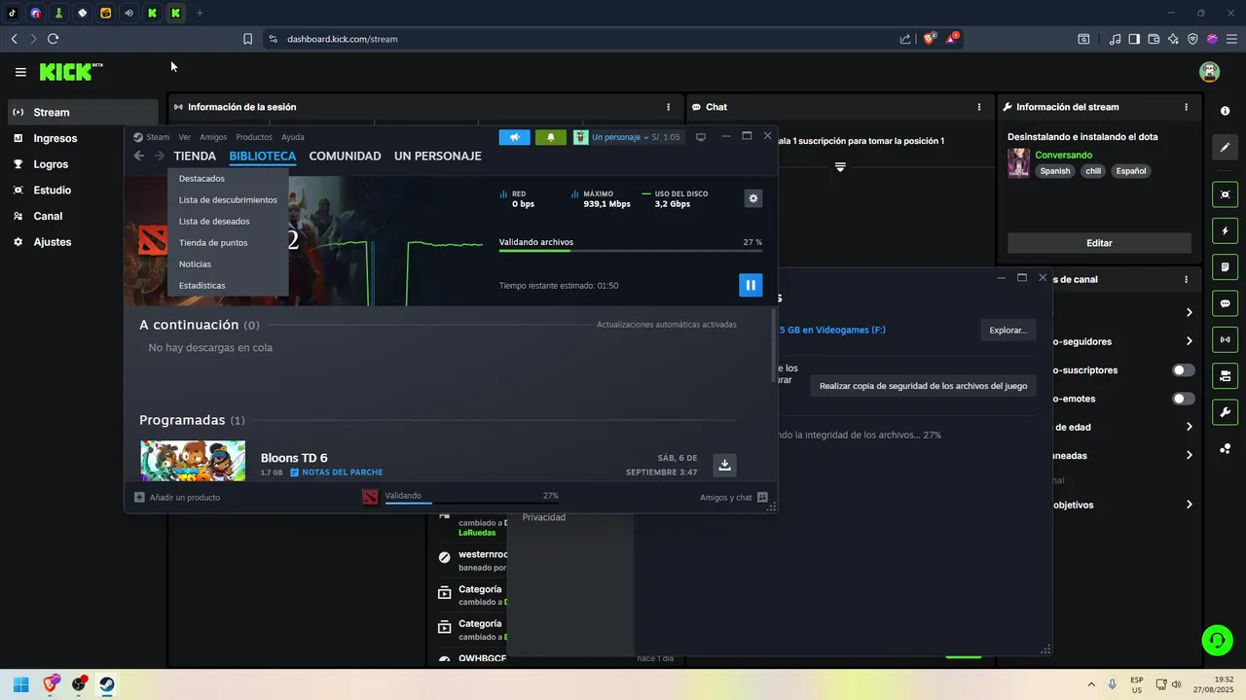Open Steam Ver menu
Viewport: 1246px width, 700px height.
pyautogui.click(x=184, y=137)
